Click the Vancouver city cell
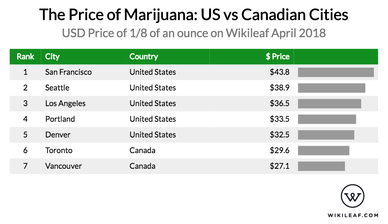The width and height of the screenshot is (388, 224). click(x=63, y=166)
